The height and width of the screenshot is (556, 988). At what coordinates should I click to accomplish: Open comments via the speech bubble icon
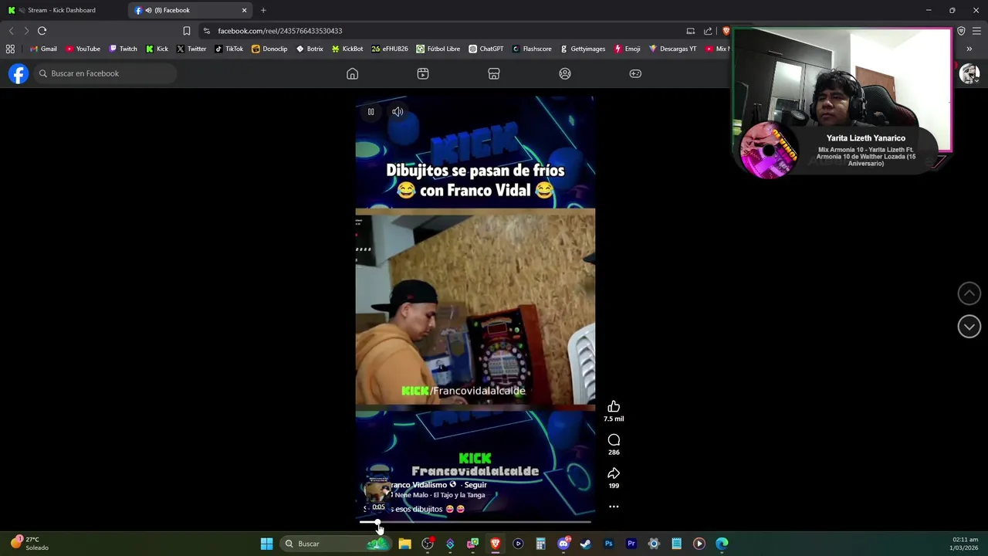(614, 440)
